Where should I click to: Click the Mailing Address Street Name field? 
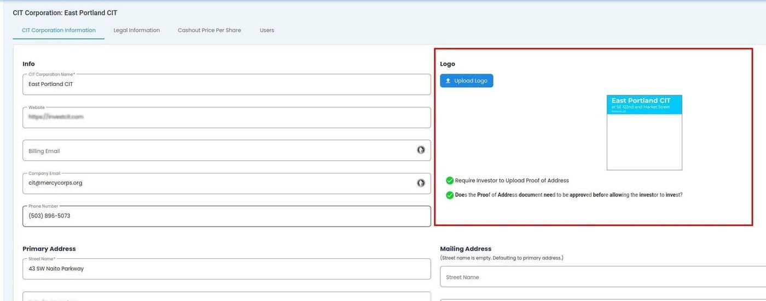pos(602,277)
